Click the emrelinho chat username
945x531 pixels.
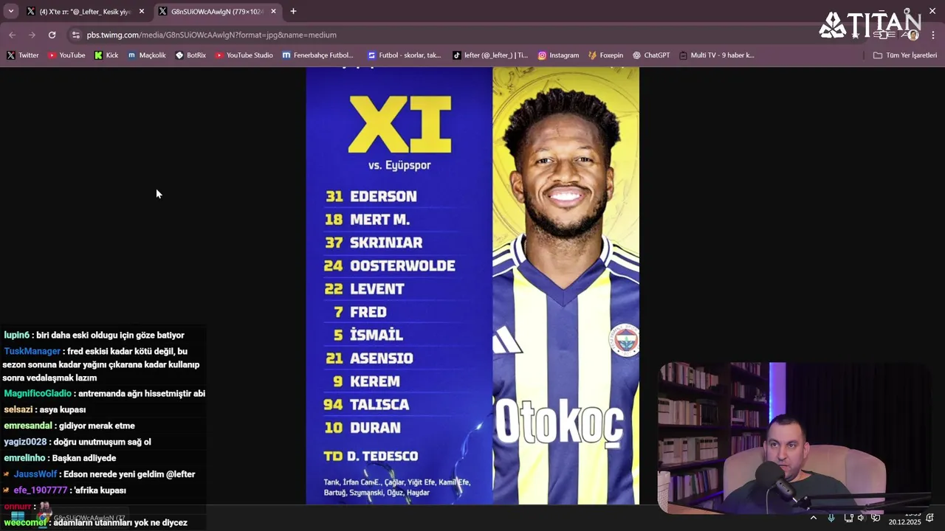coord(24,458)
